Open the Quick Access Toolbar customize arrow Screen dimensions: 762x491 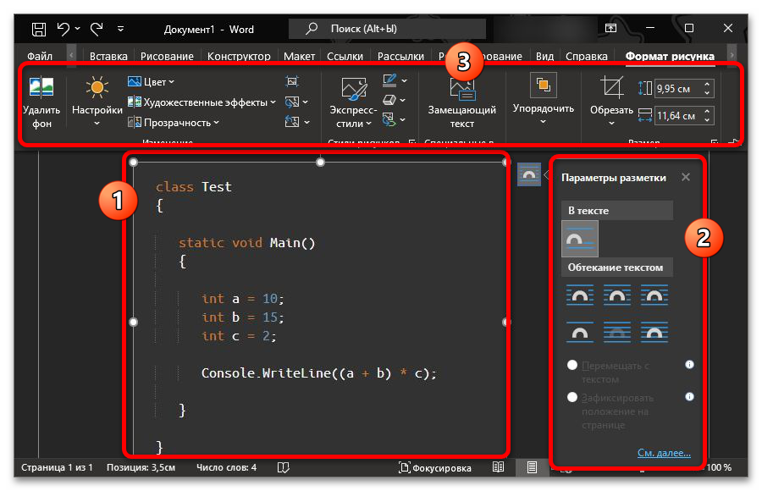[x=120, y=29]
